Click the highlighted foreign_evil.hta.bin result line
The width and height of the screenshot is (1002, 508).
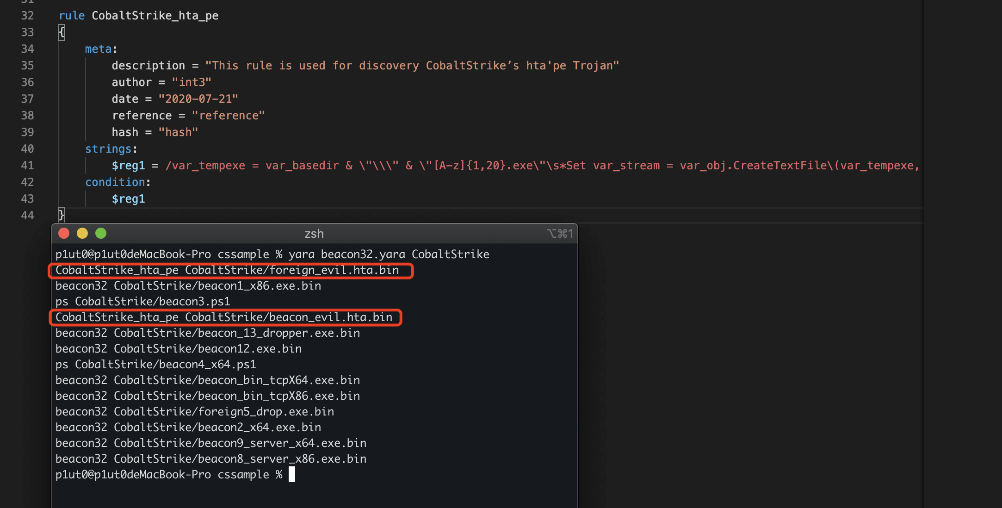pos(227,270)
